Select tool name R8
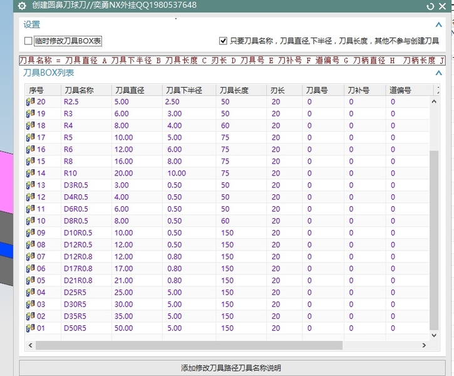454x376 pixels. coord(68,161)
